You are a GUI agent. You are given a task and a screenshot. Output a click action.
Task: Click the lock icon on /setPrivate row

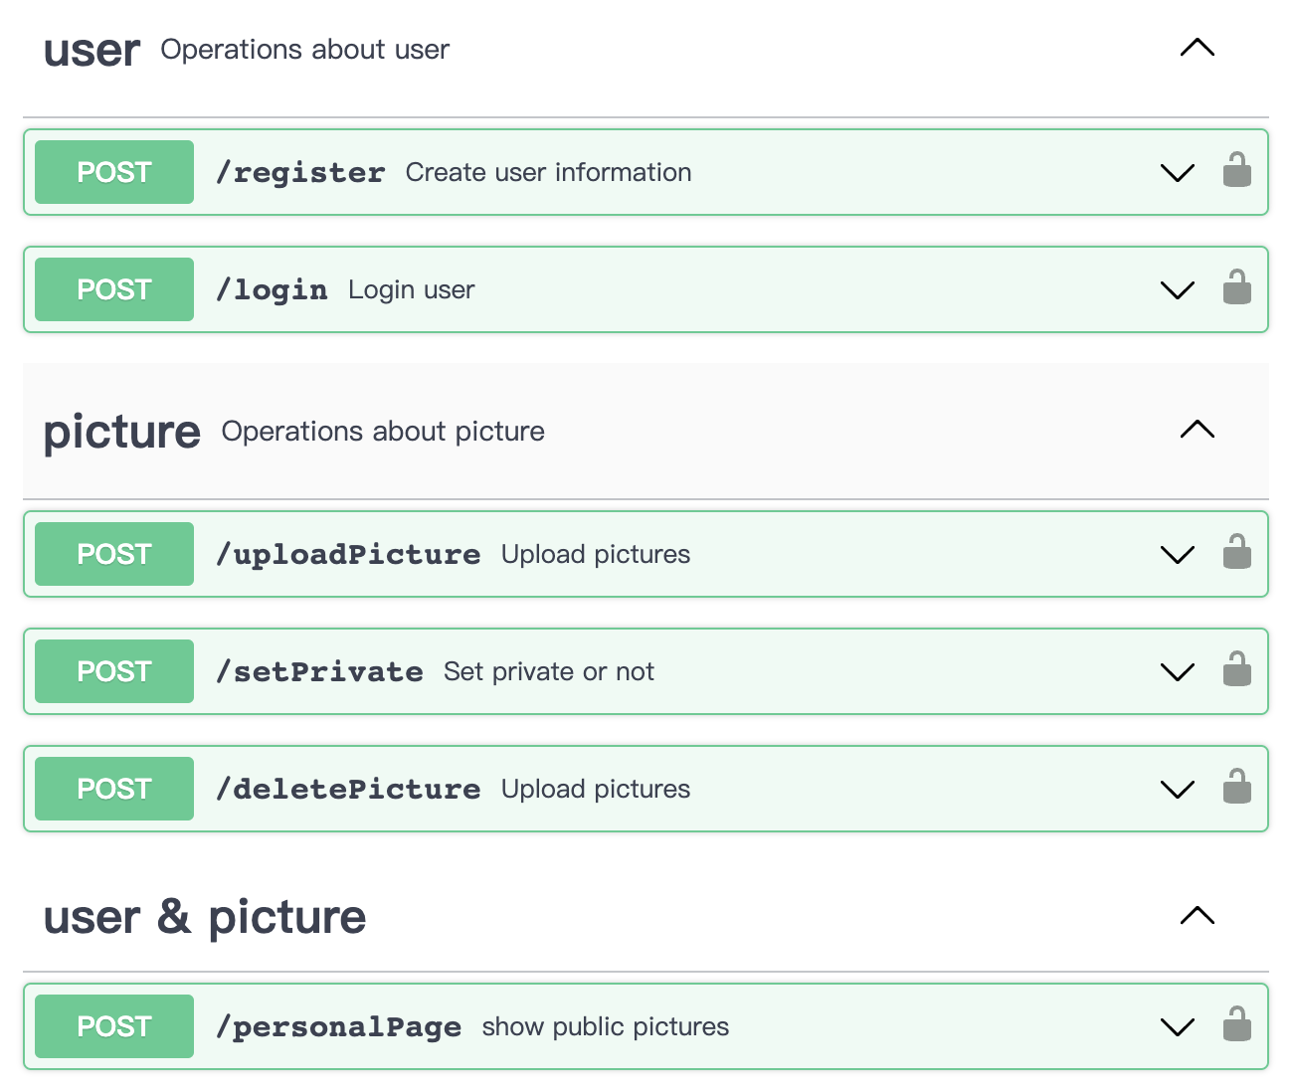click(1236, 669)
